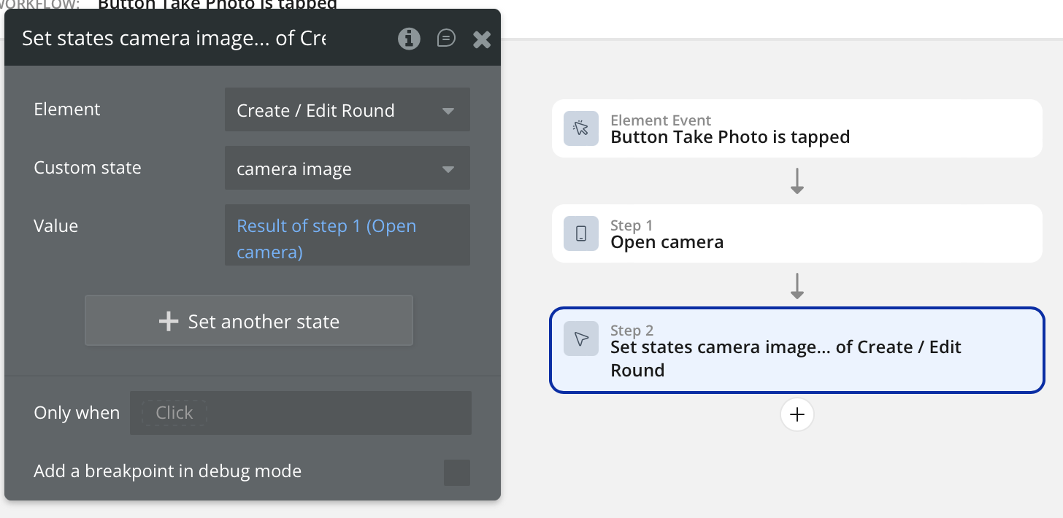This screenshot has width=1063, height=518.
Task: Open the info documentation icon
Action: pyautogui.click(x=409, y=39)
